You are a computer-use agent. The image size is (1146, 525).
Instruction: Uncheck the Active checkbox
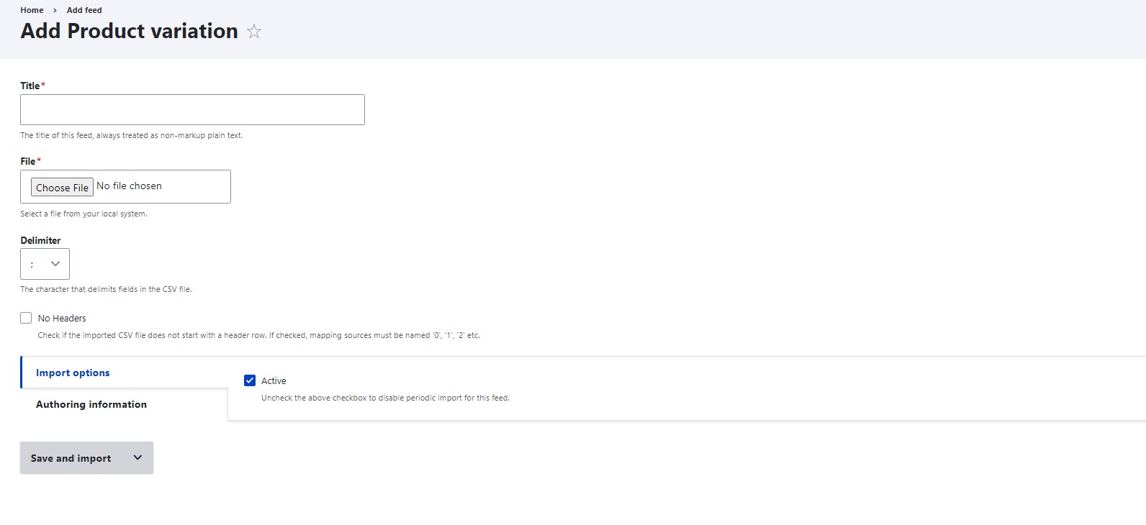coord(250,380)
